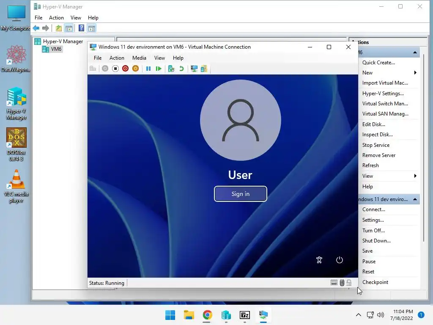Screen dimensions: 433x325
Task: Open File menu in Virtual Machine Connection
Action: pyautogui.click(x=98, y=58)
